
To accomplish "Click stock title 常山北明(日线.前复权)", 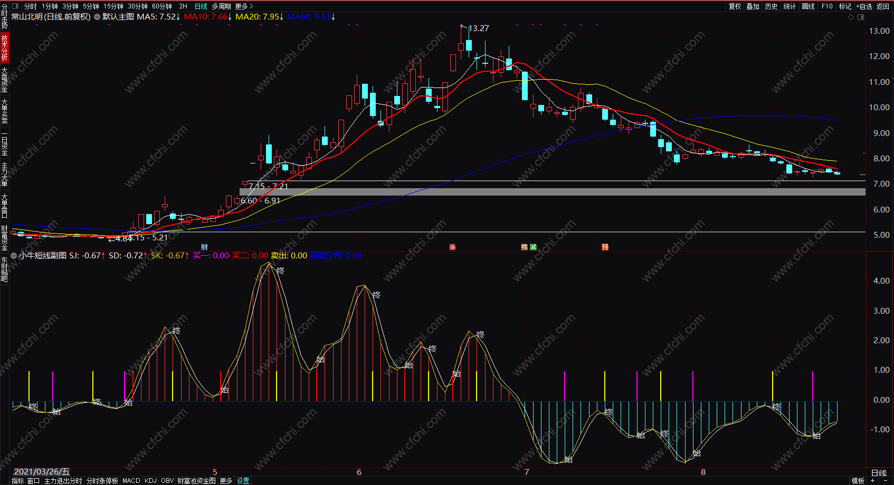I will [51, 17].
